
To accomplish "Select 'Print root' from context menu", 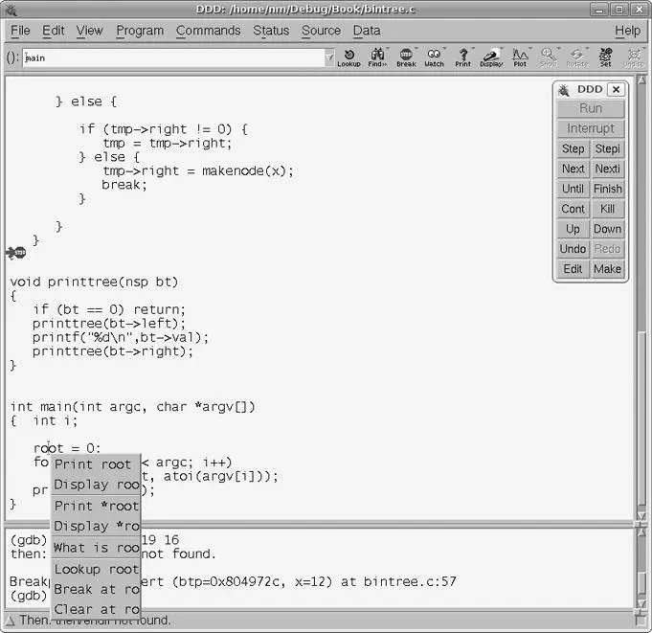I will [x=94, y=464].
